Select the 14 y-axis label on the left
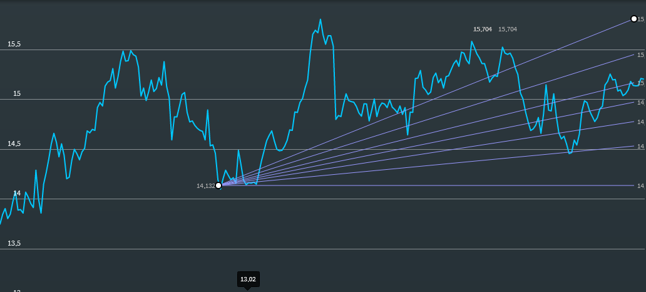Screen dimensions: 646x292 coord(17,194)
